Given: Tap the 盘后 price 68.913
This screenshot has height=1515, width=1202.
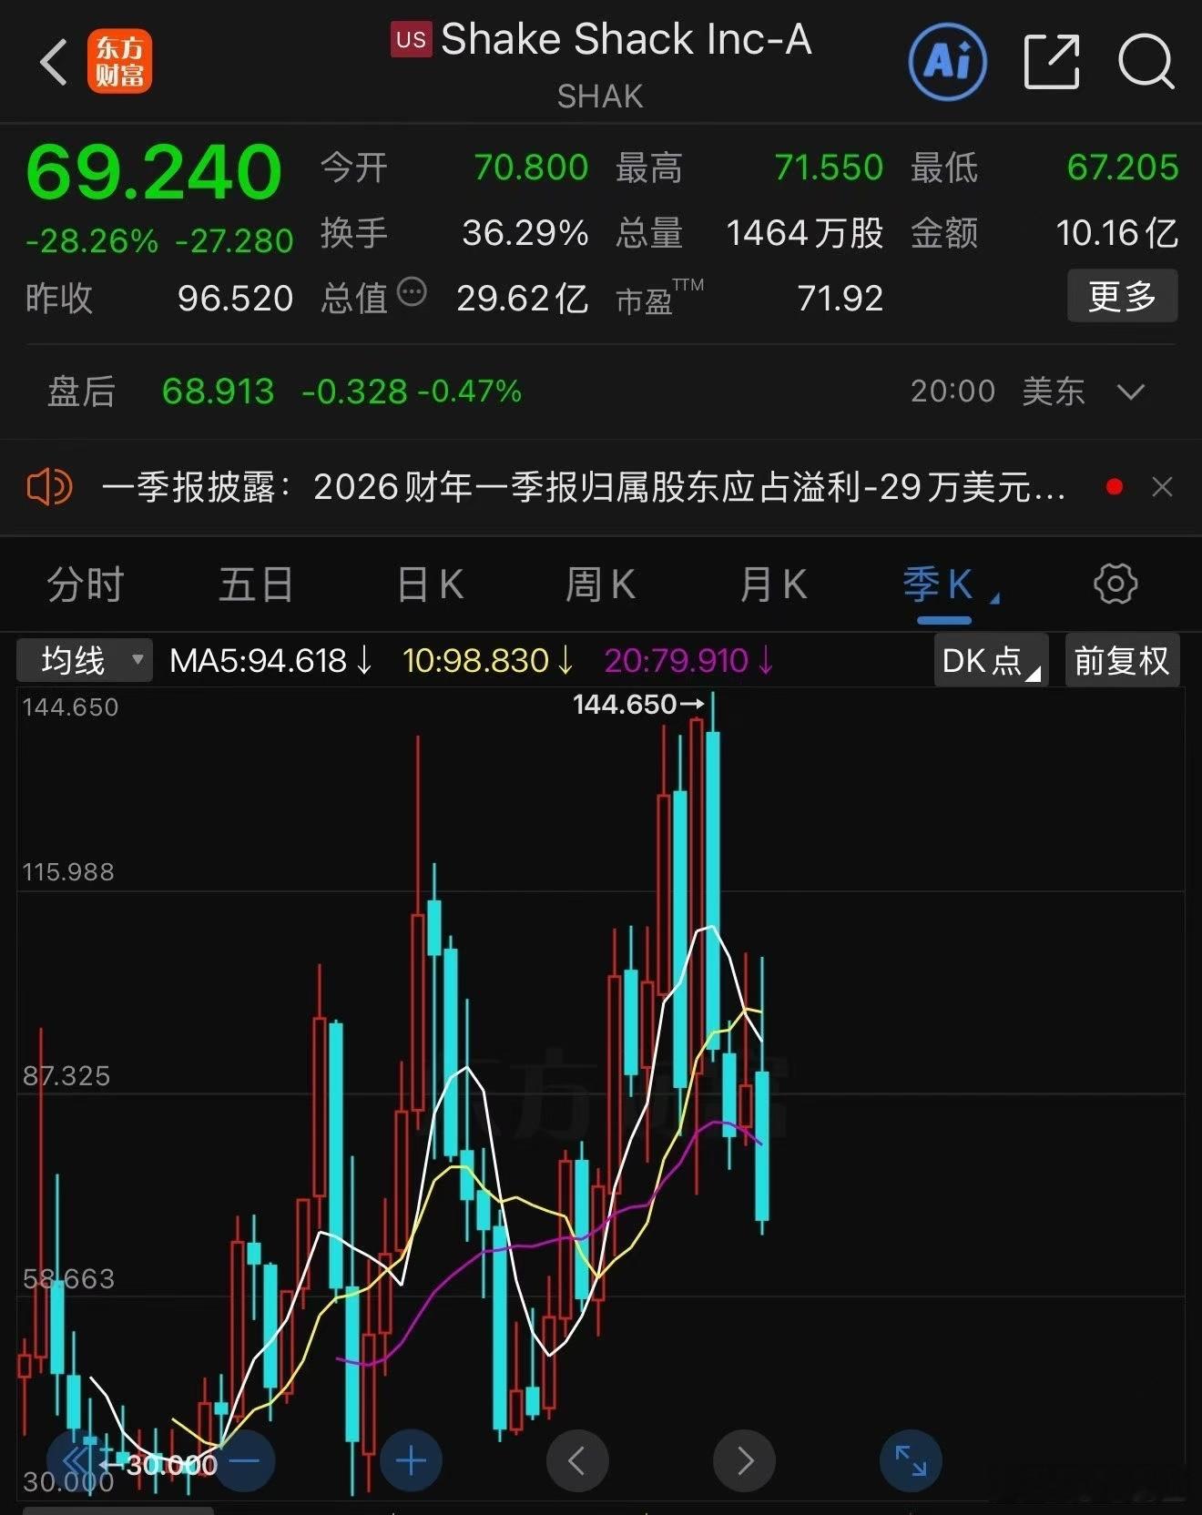Looking at the screenshot, I should tap(218, 391).
